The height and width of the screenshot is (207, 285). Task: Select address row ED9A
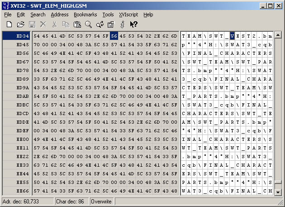pos(16,87)
